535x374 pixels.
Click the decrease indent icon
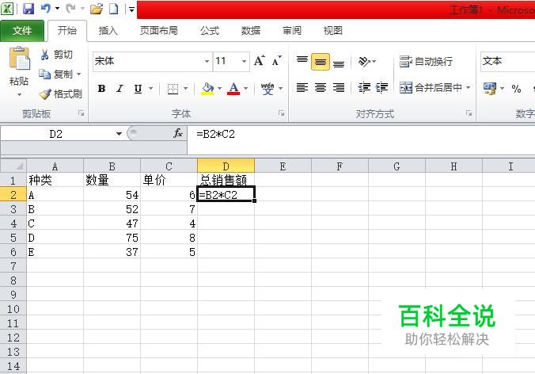(364, 88)
